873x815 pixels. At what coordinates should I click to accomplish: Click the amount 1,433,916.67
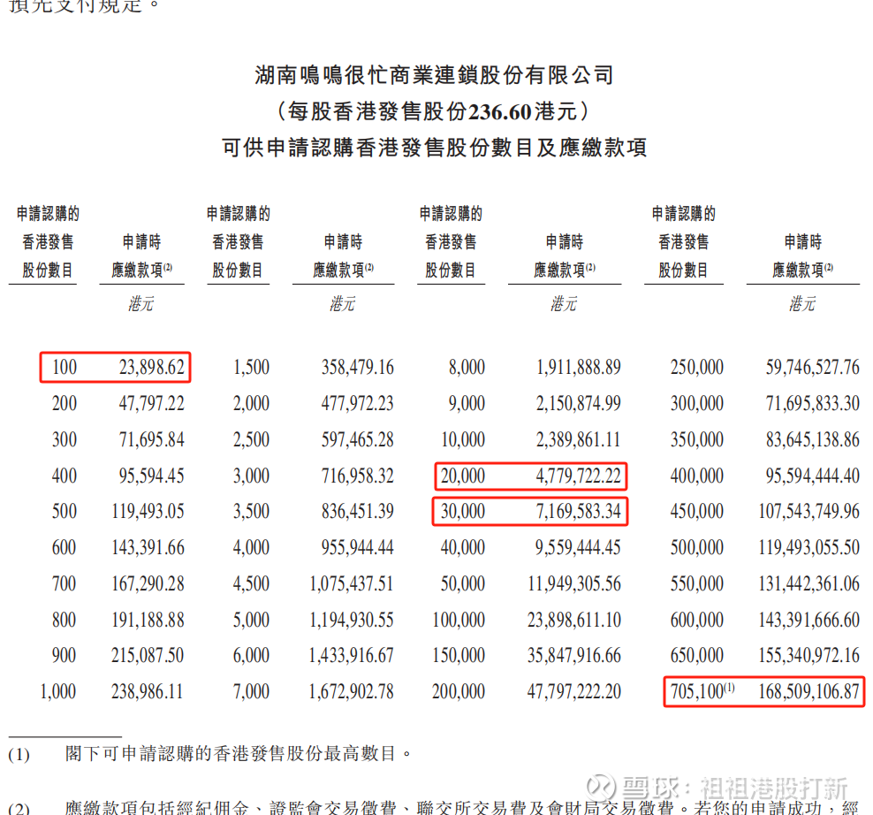[352, 656]
